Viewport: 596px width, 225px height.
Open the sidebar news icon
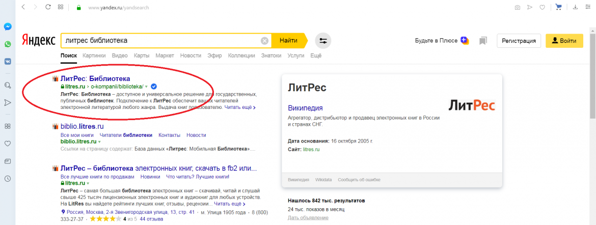tap(8, 161)
